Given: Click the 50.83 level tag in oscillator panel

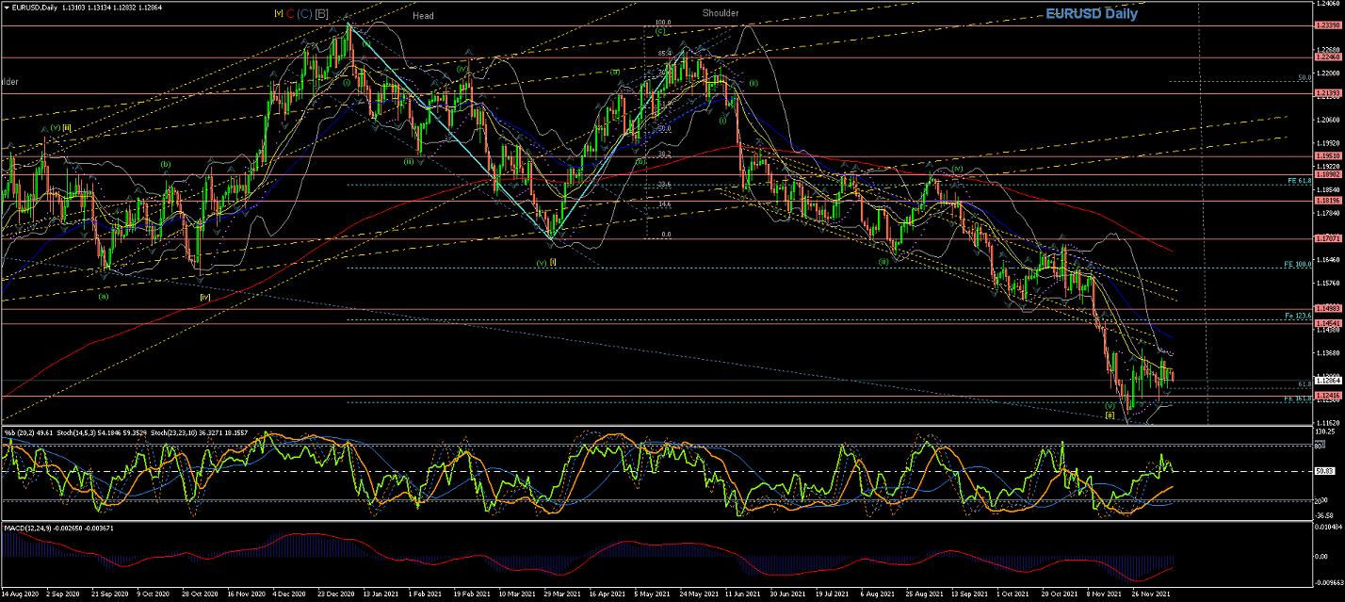Looking at the screenshot, I should point(1326,471).
